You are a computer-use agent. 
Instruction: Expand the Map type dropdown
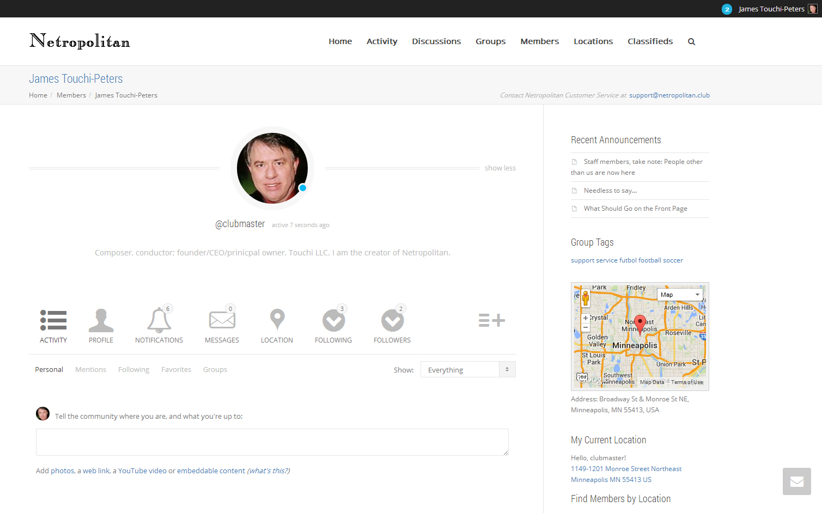(681, 295)
